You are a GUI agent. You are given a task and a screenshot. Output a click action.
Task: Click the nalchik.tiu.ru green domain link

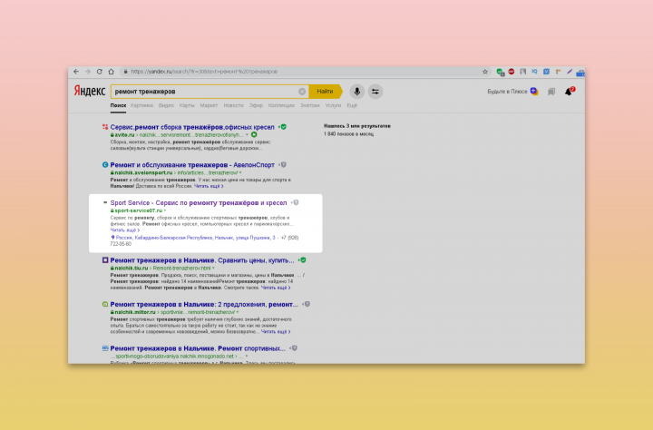(x=132, y=269)
